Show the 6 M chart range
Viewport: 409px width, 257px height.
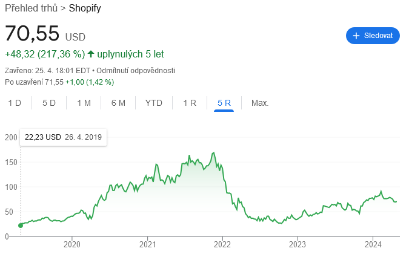(118, 103)
